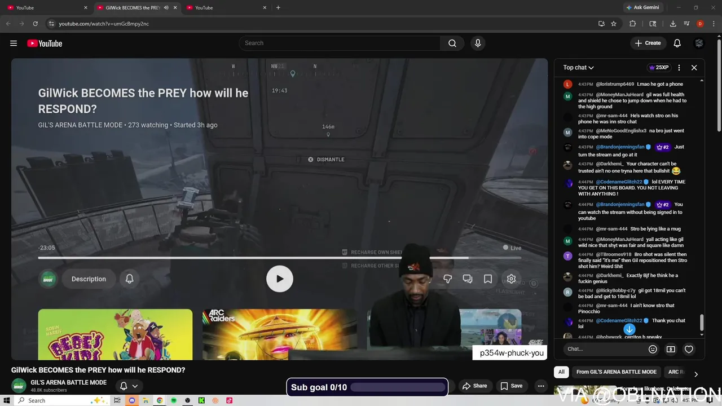The image size is (722, 406).
Task: Open Super Chat dollar icon
Action: [x=671, y=349]
